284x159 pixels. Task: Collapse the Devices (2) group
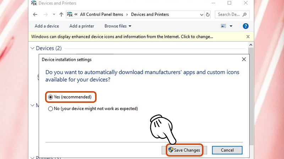point(33,48)
